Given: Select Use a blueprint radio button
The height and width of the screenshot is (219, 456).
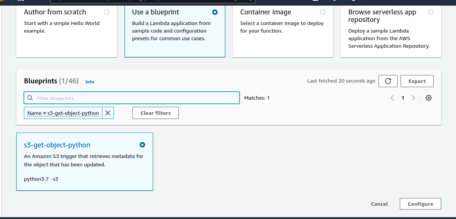Looking at the screenshot, I should tap(215, 12).
